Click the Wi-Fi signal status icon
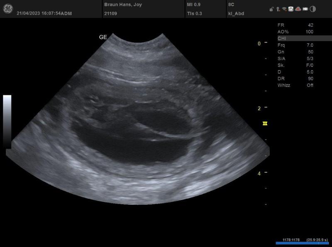332x247 pixels. tap(284, 9)
